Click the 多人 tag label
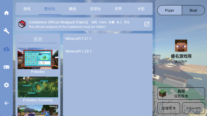 point(119,22)
